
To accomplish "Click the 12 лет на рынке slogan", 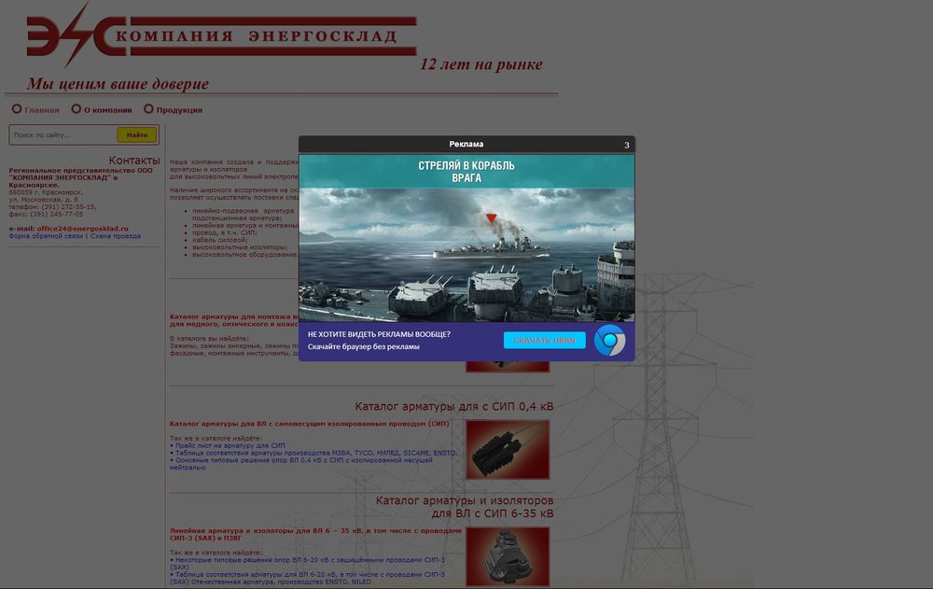I will pyautogui.click(x=481, y=64).
